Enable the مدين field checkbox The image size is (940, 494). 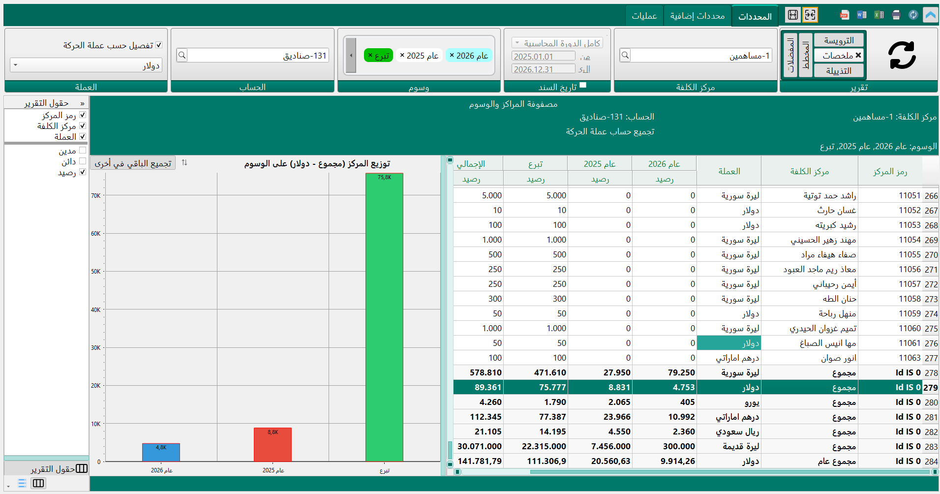point(83,150)
